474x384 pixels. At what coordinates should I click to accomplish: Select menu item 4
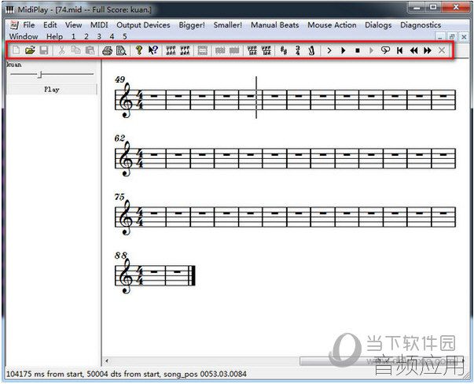pyautogui.click(x=112, y=37)
